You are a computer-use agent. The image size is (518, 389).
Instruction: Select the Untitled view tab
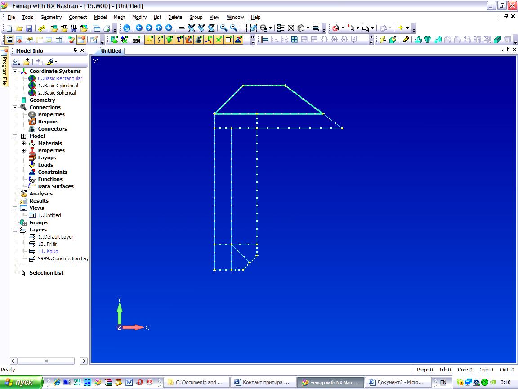tap(111, 50)
